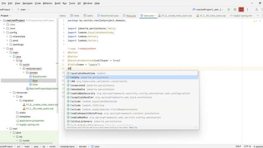This screenshot has height=148, width=263.
Task: Select Enumerated completion suggestion
Action: tap(131, 86)
